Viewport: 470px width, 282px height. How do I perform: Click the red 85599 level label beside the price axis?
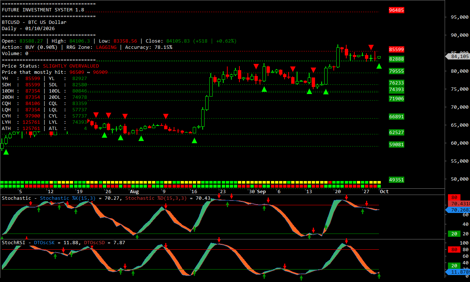point(397,49)
